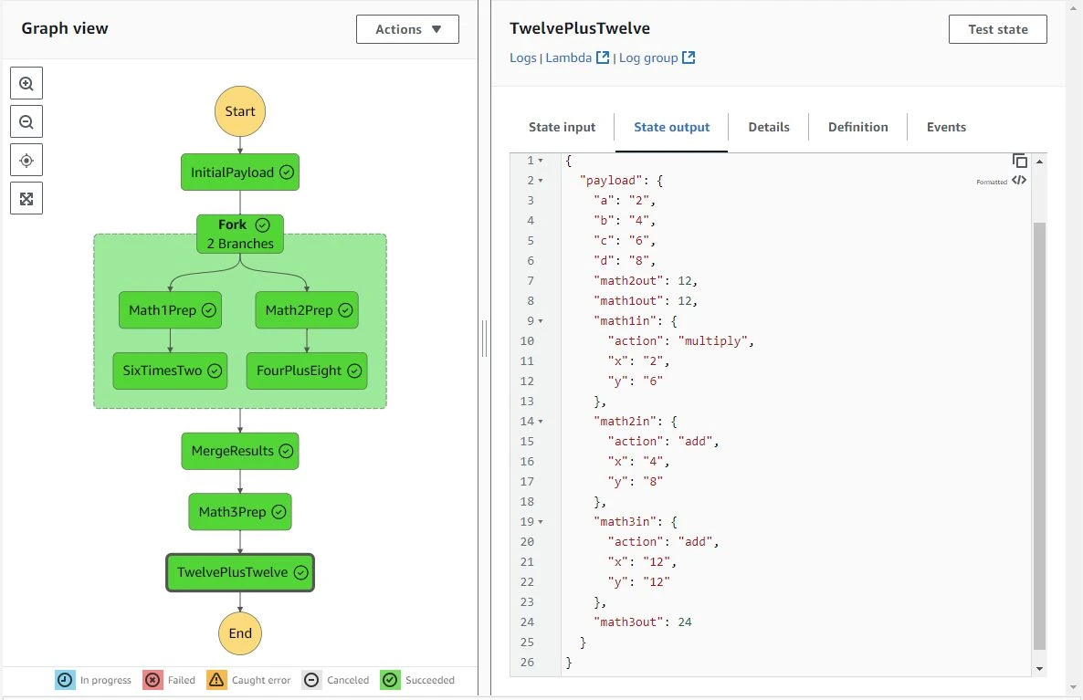Center the graph with the target icon
Screen dimensions: 1083x700
[x=26, y=161]
